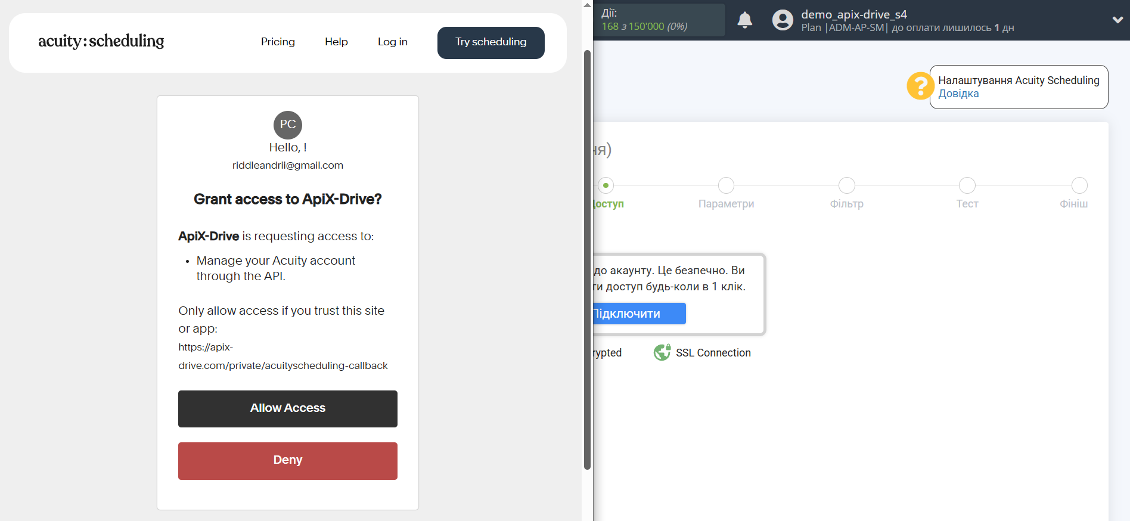Click the user profile avatar icon
1130x521 pixels.
[783, 20]
